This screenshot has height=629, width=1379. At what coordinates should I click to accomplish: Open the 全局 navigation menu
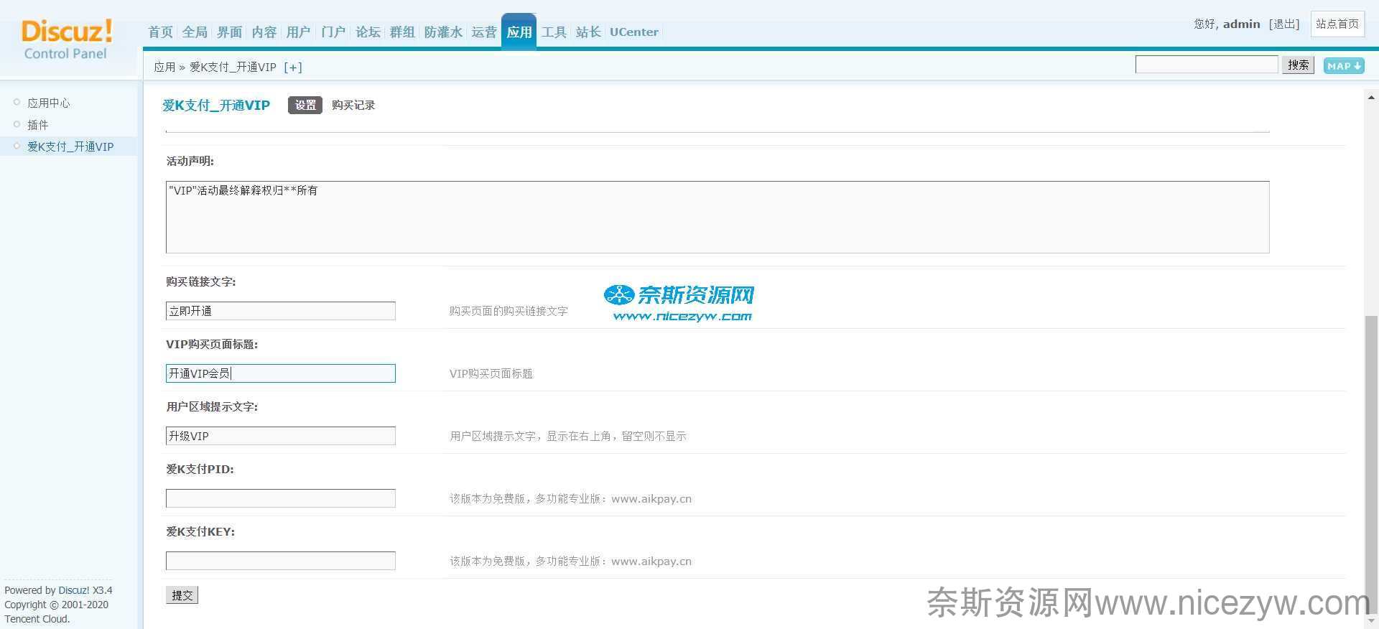[x=195, y=32]
